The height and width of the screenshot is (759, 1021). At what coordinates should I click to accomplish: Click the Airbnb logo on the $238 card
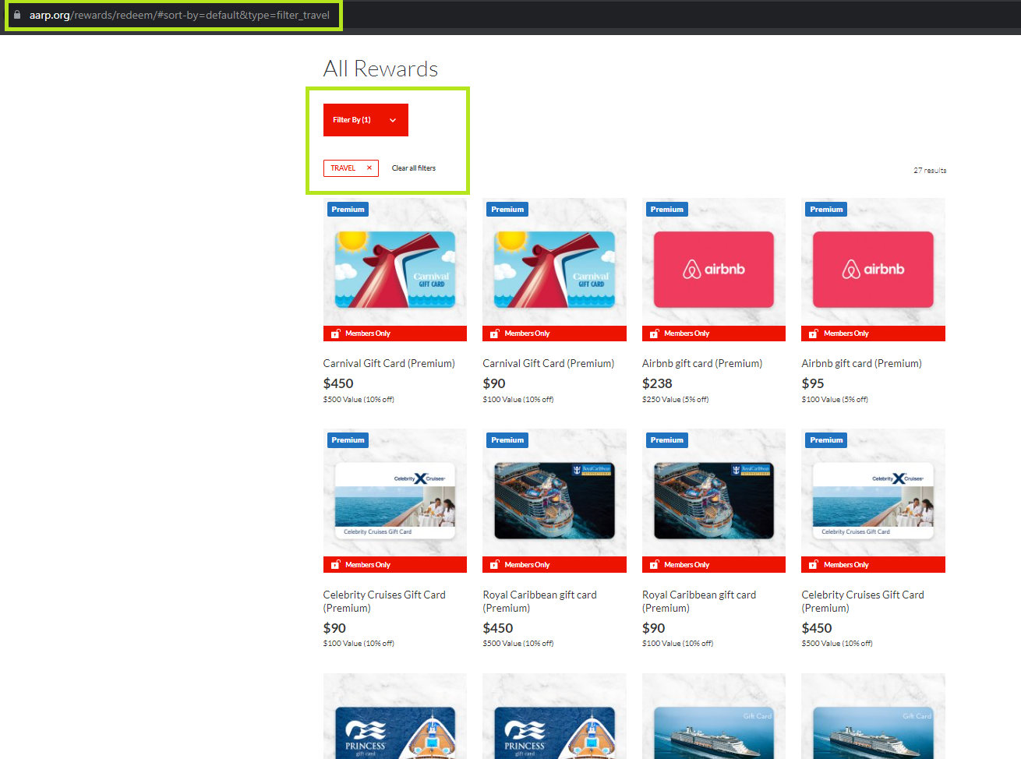point(713,270)
